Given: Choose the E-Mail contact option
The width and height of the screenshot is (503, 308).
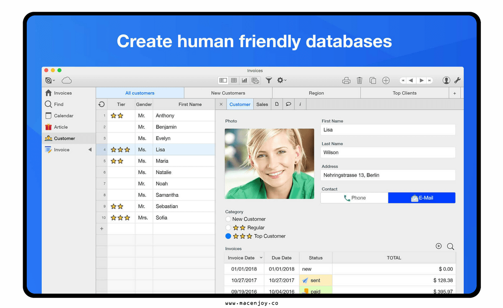Looking at the screenshot, I should tap(422, 198).
